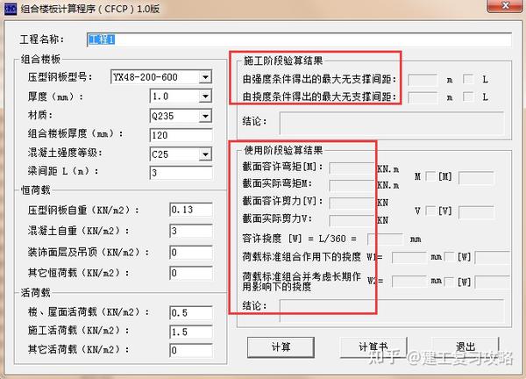Click the 工程名称 text field

click(x=298, y=39)
